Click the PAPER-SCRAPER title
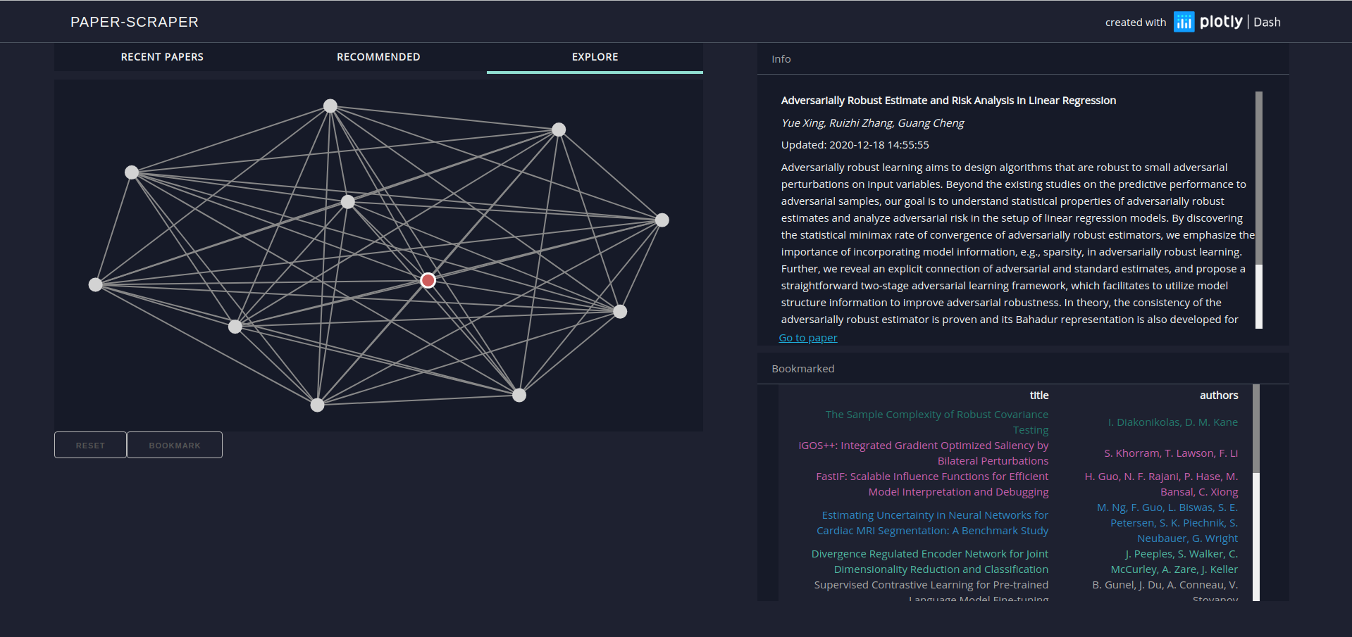This screenshot has height=637, width=1352. click(x=135, y=22)
